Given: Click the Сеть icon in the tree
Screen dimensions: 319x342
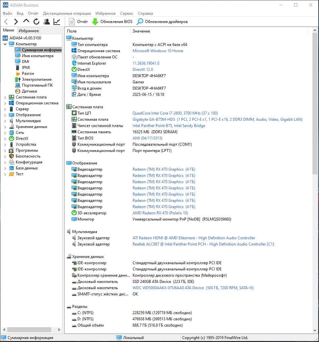Looking at the screenshot, I should [11, 132].
